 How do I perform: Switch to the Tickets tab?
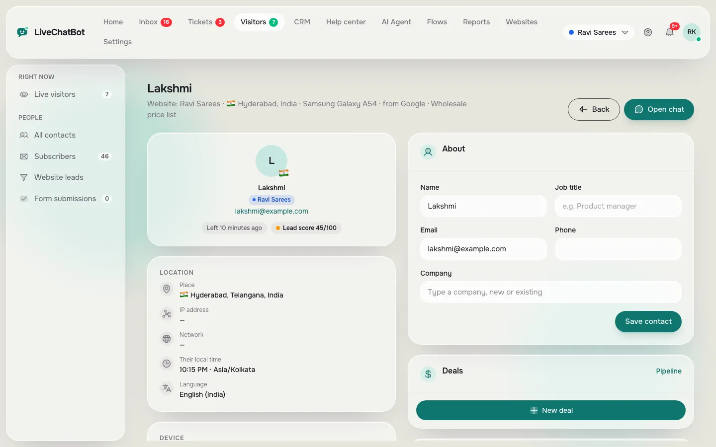pyautogui.click(x=206, y=22)
